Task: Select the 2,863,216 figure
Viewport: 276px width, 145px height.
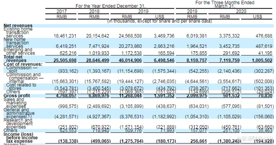Action: click(x=164, y=46)
